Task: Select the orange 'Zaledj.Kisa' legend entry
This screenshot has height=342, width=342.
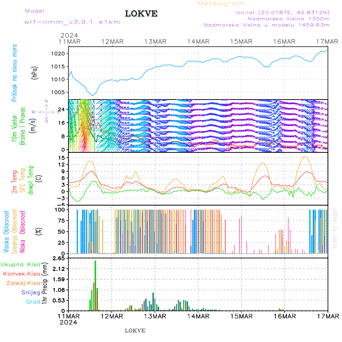Action: click(23, 283)
